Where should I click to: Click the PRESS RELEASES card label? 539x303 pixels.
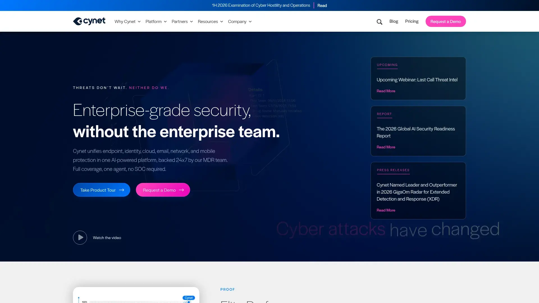[x=393, y=170]
